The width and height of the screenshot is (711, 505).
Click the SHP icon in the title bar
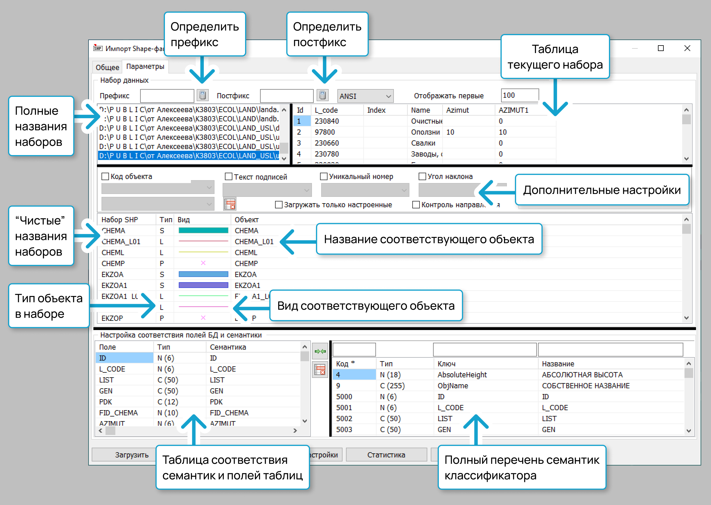pyautogui.click(x=98, y=48)
